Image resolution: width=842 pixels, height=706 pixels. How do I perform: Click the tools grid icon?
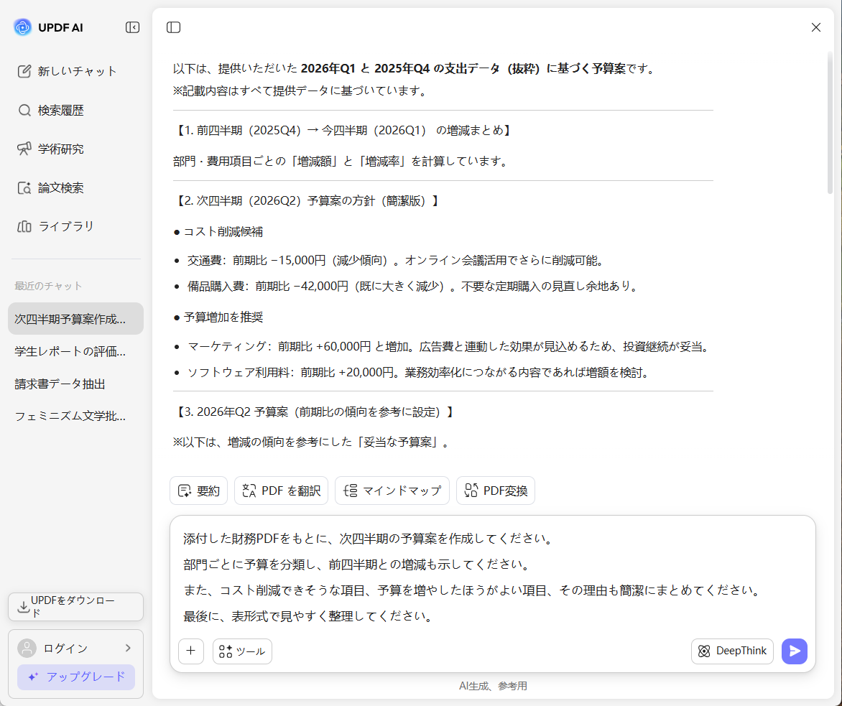tap(226, 651)
